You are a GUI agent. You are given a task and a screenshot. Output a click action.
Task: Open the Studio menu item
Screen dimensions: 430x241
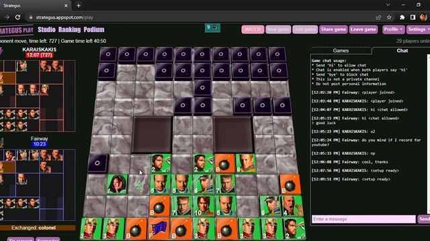[46, 29]
